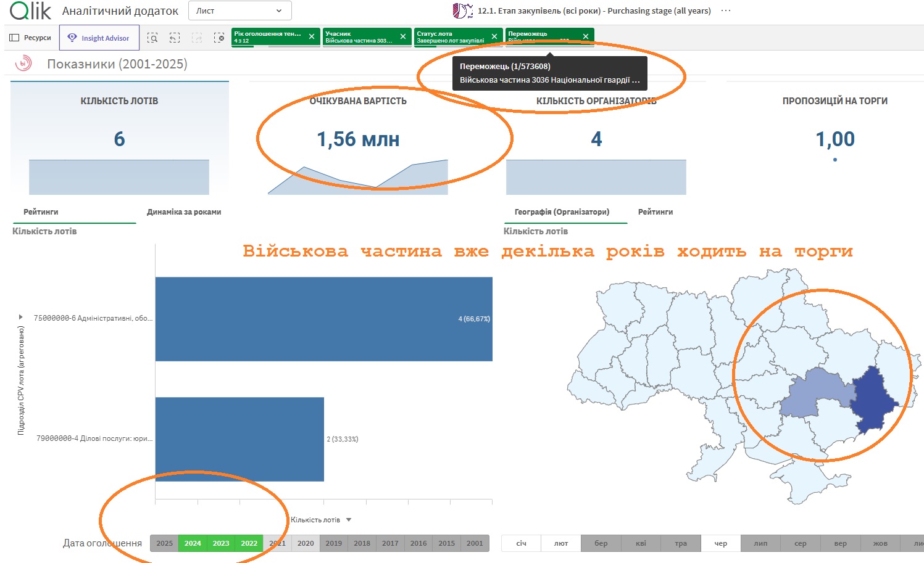Switch to Динаміка за роками tab
The image size is (924, 563).
(x=184, y=212)
